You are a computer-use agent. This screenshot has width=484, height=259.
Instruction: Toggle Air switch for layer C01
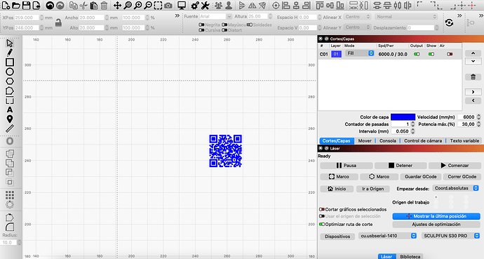[450, 54]
